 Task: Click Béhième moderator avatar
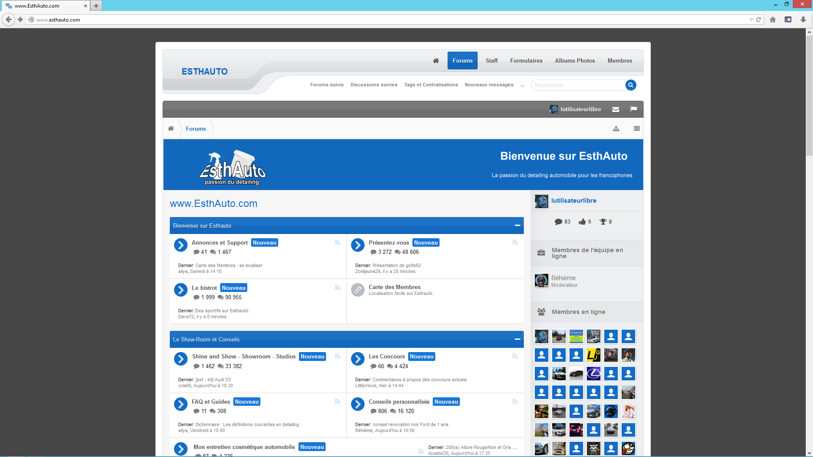coord(542,281)
